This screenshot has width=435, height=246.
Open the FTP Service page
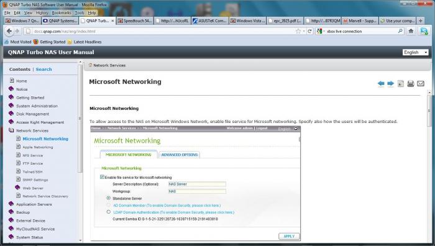click(33, 163)
